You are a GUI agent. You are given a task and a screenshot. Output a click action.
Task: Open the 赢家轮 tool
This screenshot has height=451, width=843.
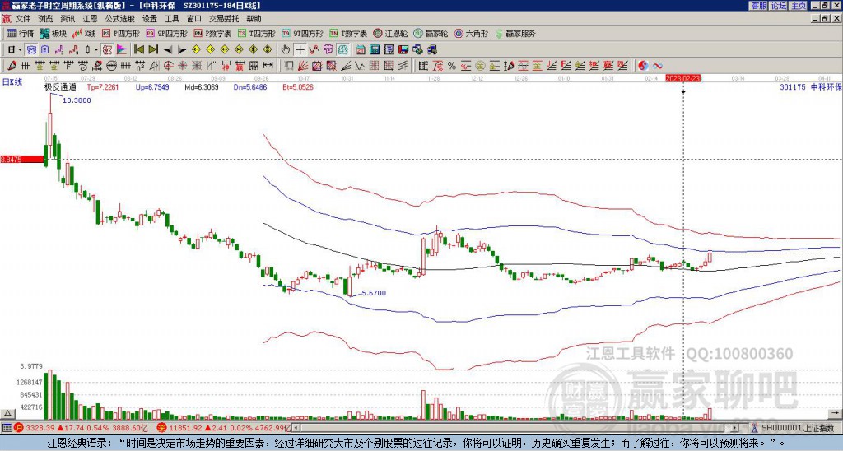pyautogui.click(x=431, y=33)
